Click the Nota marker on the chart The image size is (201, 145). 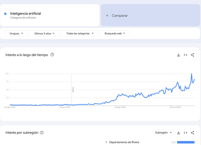[x=73, y=89]
